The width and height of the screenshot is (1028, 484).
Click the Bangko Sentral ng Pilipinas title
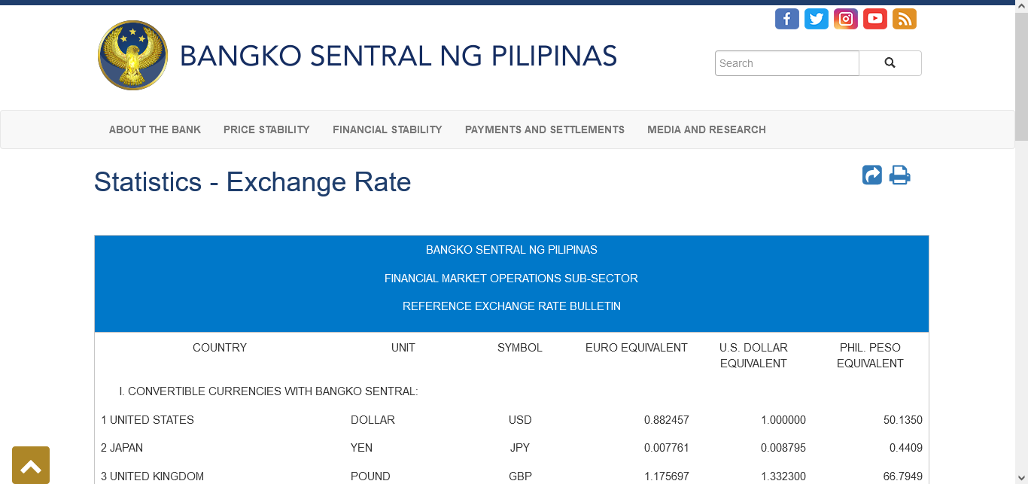(x=398, y=56)
